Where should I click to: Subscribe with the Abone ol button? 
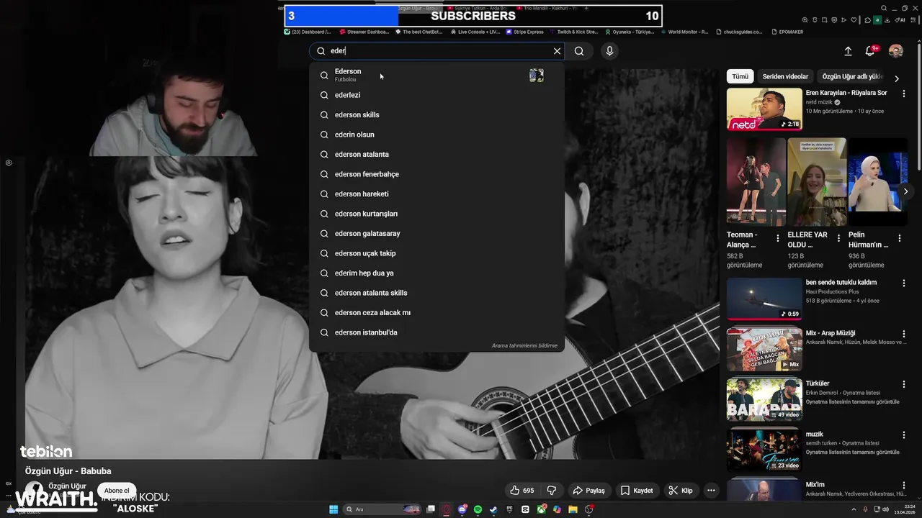[x=117, y=491]
